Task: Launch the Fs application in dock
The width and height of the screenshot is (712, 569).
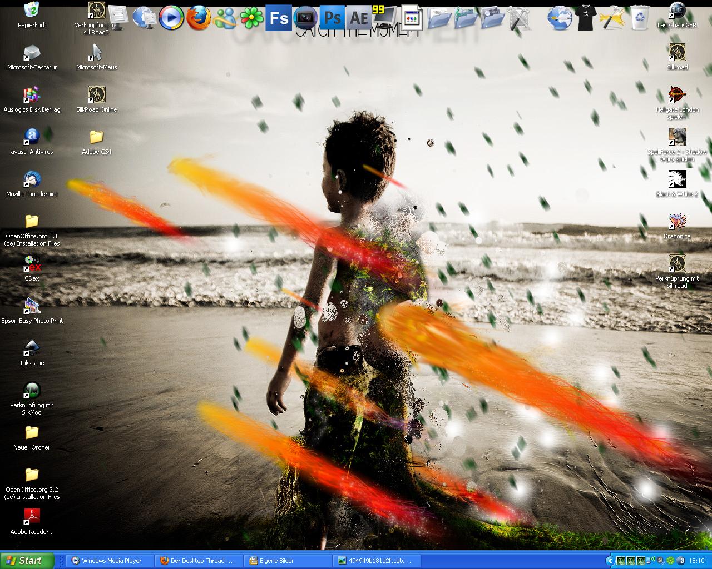Action: pos(278,18)
